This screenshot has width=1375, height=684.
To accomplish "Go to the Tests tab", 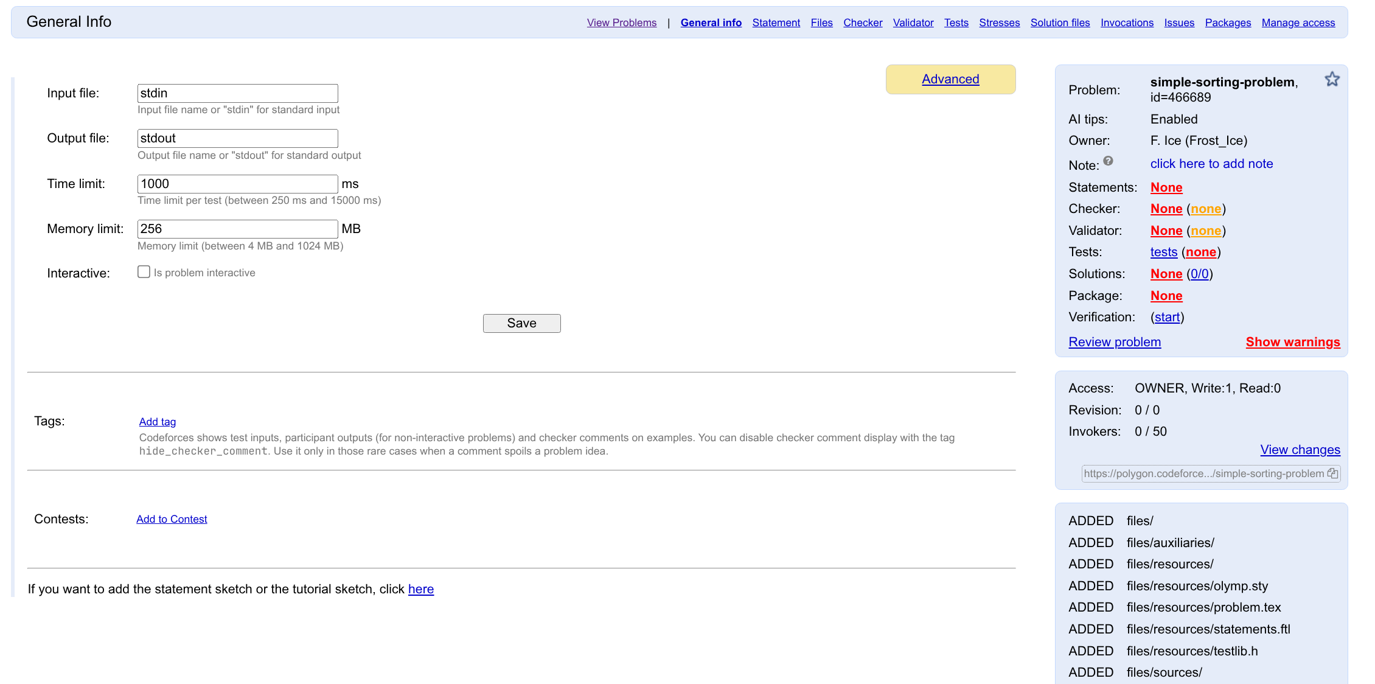I will (956, 23).
